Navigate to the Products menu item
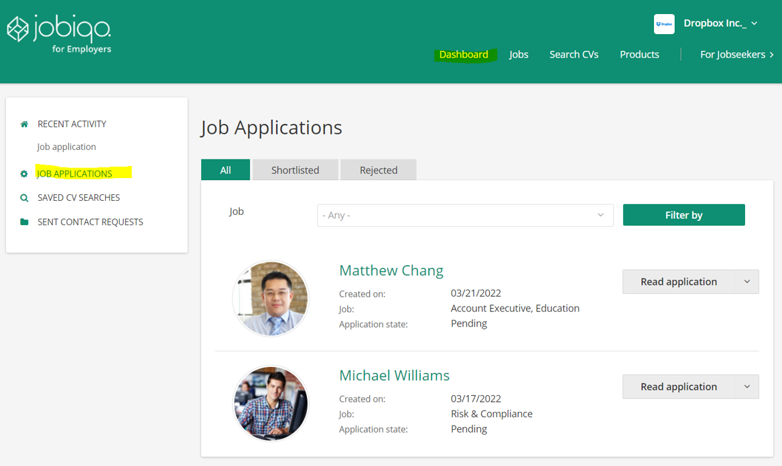 tap(639, 54)
